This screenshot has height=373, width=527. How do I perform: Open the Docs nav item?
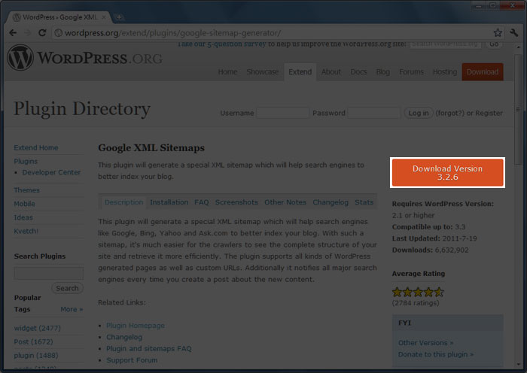(358, 72)
